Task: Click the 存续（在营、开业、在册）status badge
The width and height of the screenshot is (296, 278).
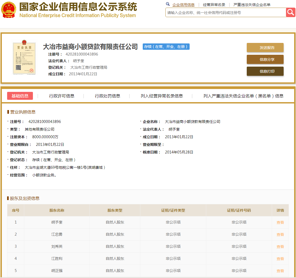Action: tap(166, 47)
